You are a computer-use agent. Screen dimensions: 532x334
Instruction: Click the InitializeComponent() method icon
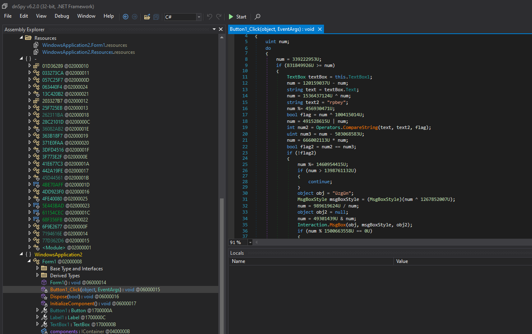[44, 303]
